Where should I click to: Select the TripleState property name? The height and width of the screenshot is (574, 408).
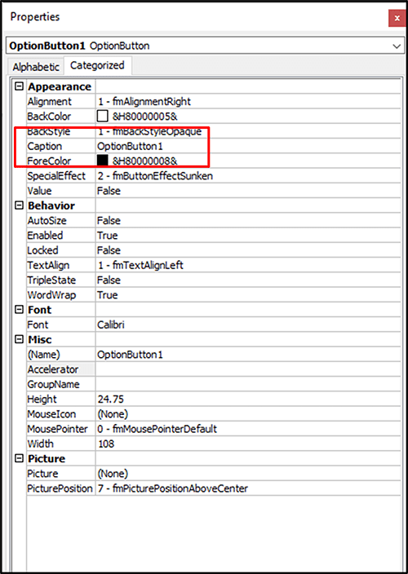point(51,280)
